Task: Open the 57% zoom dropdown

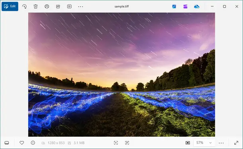Action: [x=204, y=143]
